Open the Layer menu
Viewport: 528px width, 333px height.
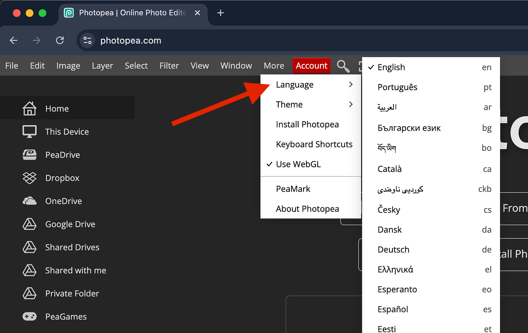103,66
